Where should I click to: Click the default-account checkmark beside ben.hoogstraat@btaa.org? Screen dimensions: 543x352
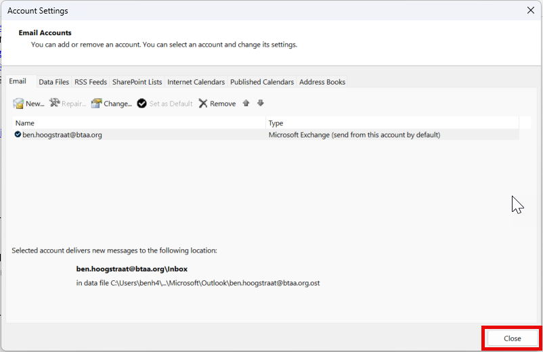coord(18,134)
